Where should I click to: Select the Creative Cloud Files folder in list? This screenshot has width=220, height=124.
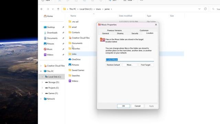79,38
